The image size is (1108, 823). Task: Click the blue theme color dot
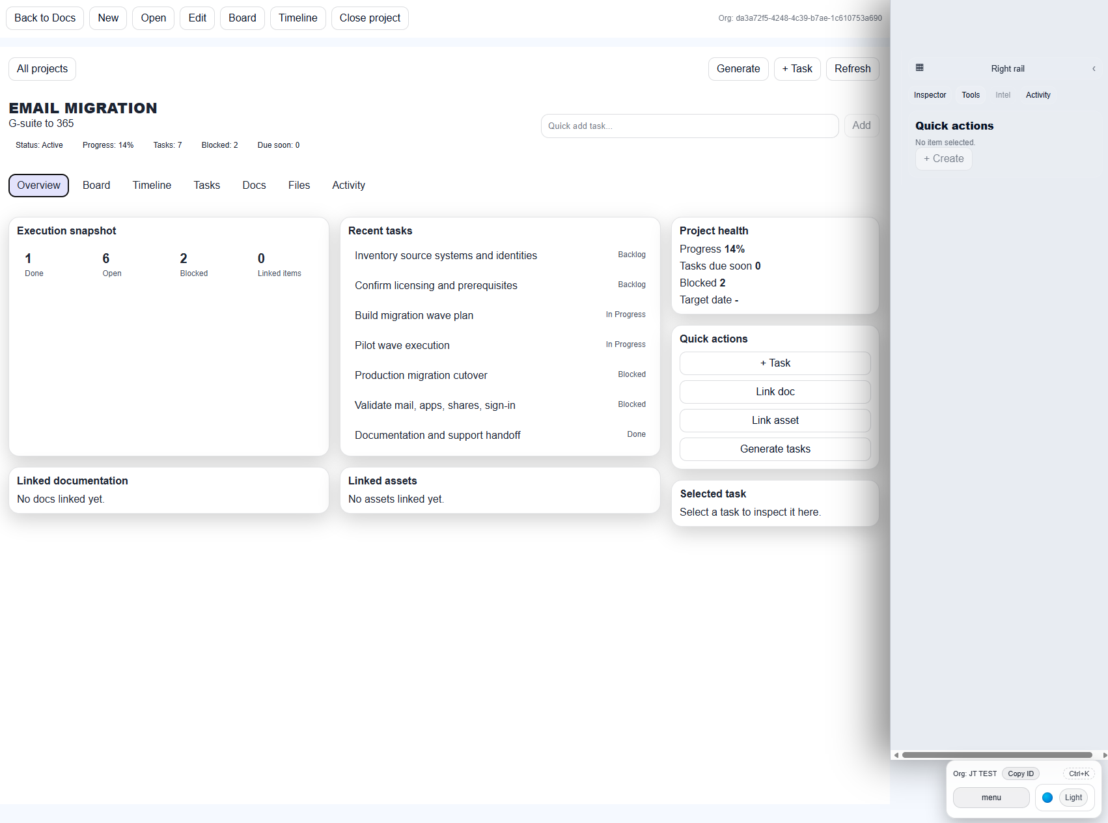click(1047, 797)
